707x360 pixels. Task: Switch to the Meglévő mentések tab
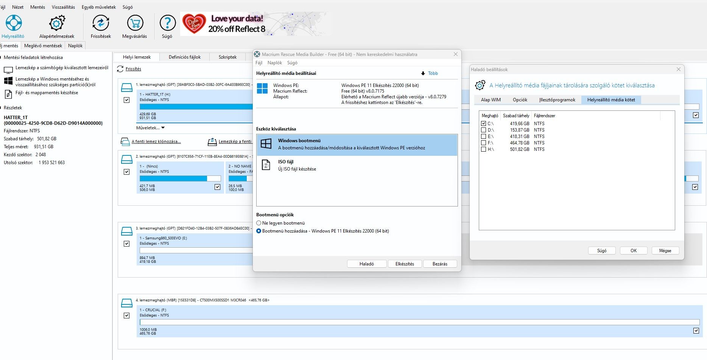(43, 46)
